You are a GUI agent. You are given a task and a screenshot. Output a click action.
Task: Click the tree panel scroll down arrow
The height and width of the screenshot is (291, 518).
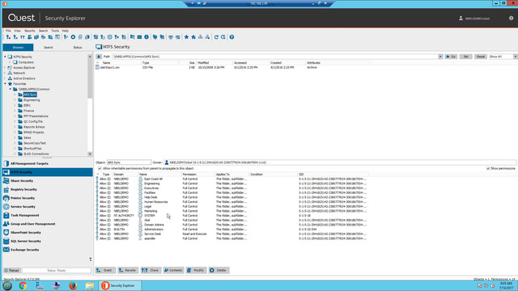[x=90, y=154]
